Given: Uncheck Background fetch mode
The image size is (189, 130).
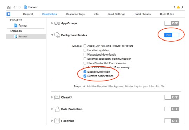Looking at the screenshot, I should coord(85,72).
